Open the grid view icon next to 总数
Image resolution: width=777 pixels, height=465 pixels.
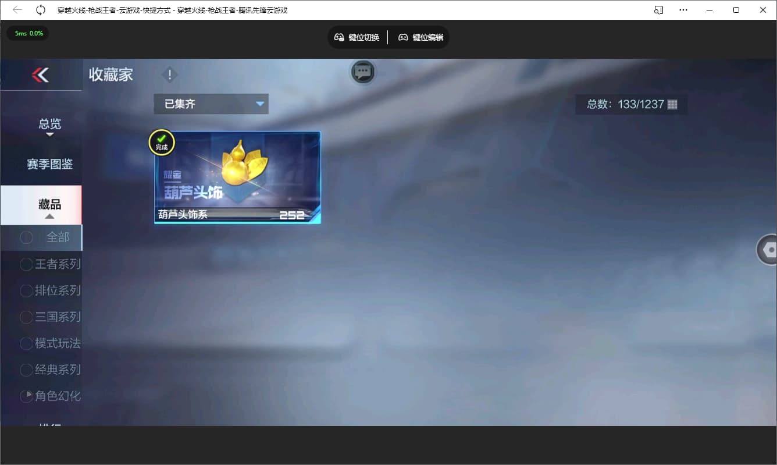point(673,104)
